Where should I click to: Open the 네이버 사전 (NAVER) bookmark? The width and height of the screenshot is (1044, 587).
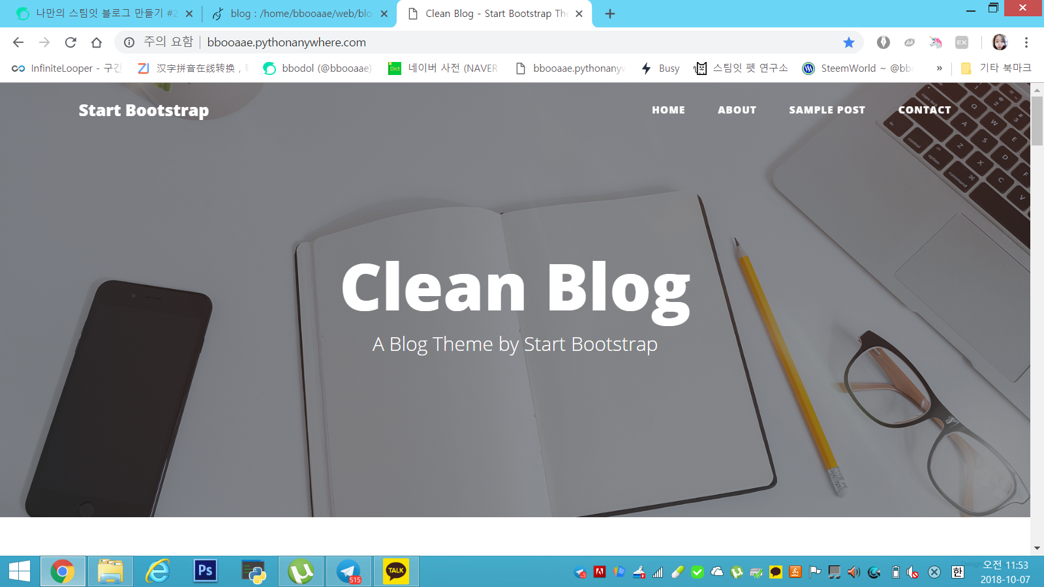(444, 68)
